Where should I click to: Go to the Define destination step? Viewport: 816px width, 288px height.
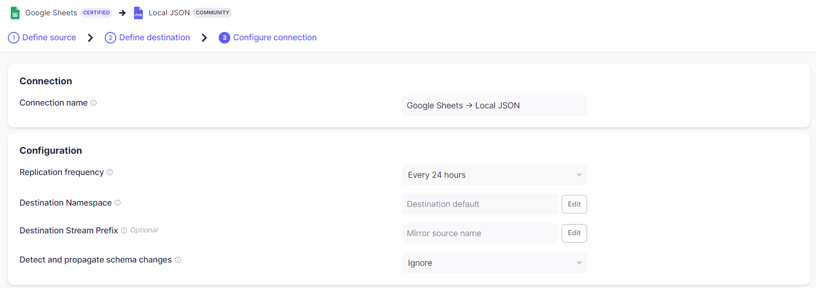[154, 38]
